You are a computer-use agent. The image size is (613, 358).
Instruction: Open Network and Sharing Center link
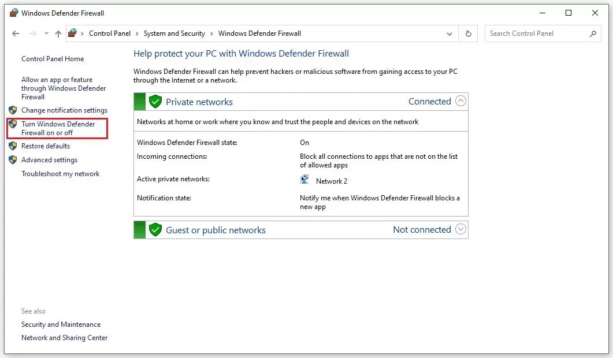pyautogui.click(x=64, y=338)
